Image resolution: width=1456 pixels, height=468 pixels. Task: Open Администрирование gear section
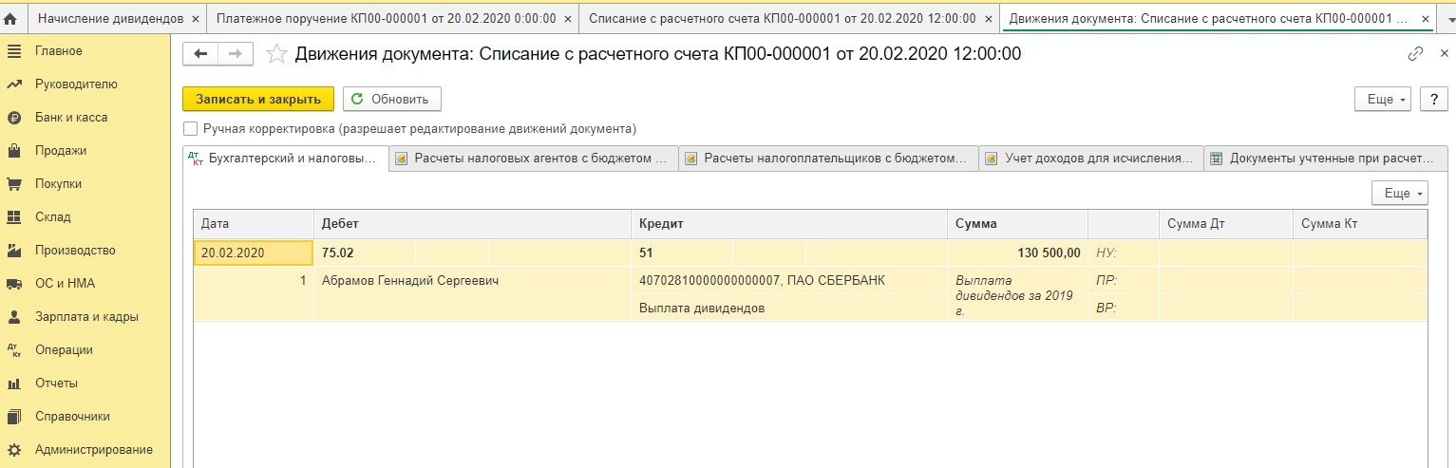click(93, 450)
